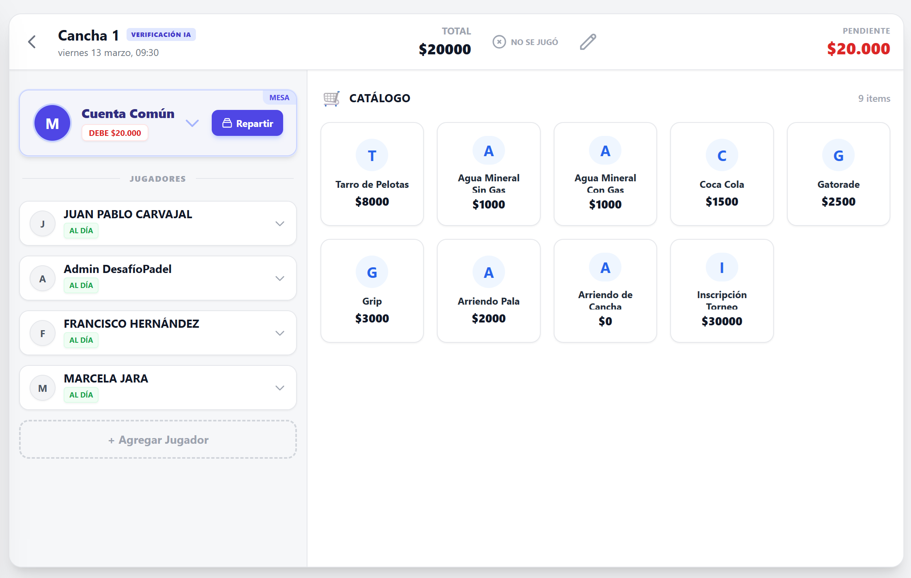Expand Juan Pablo Carvajal player row
The width and height of the screenshot is (911, 578).
(279, 223)
